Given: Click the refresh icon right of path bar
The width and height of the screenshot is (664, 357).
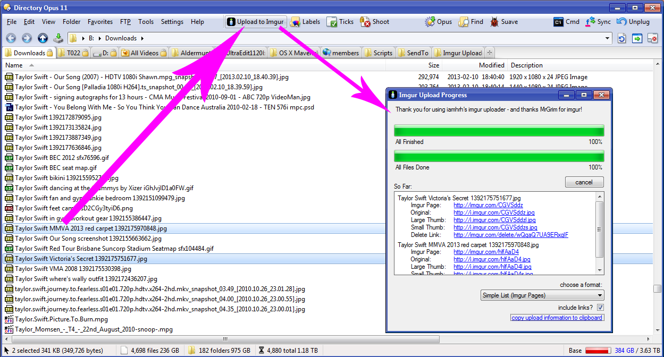Looking at the screenshot, I should coord(622,38).
